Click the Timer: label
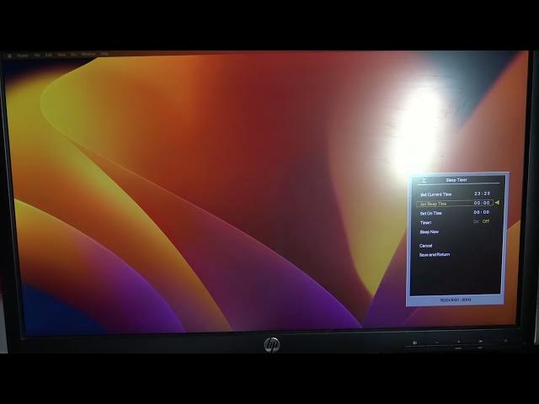 (425, 222)
